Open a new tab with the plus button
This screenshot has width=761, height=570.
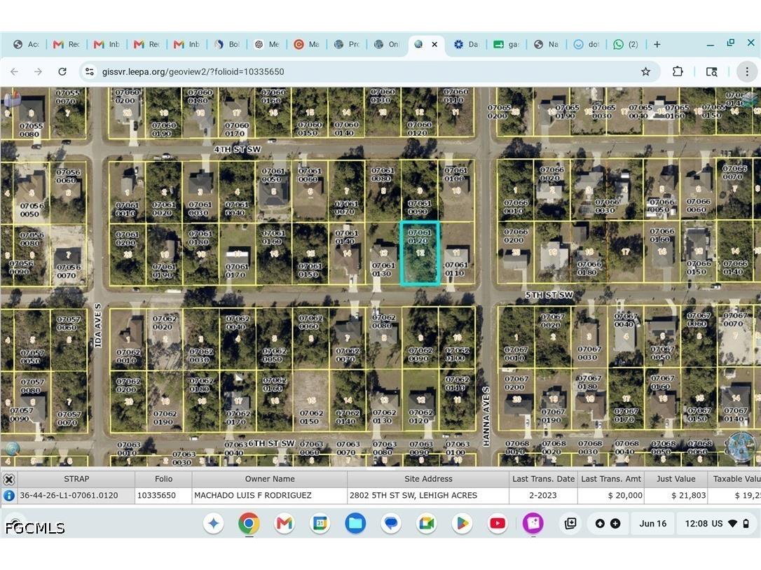coord(657,44)
